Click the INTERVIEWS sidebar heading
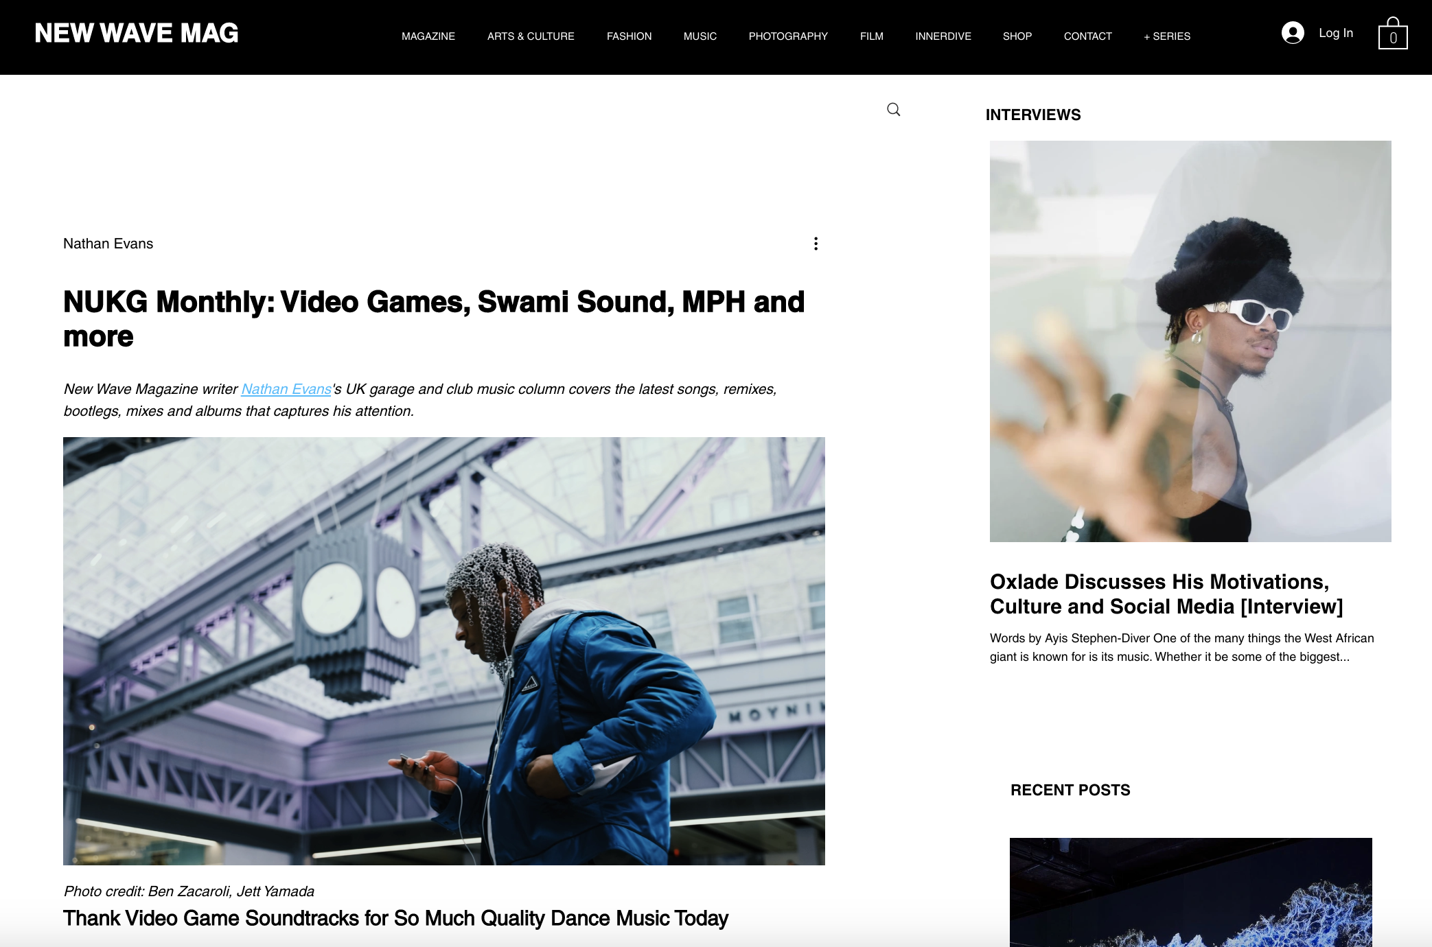 [1033, 115]
